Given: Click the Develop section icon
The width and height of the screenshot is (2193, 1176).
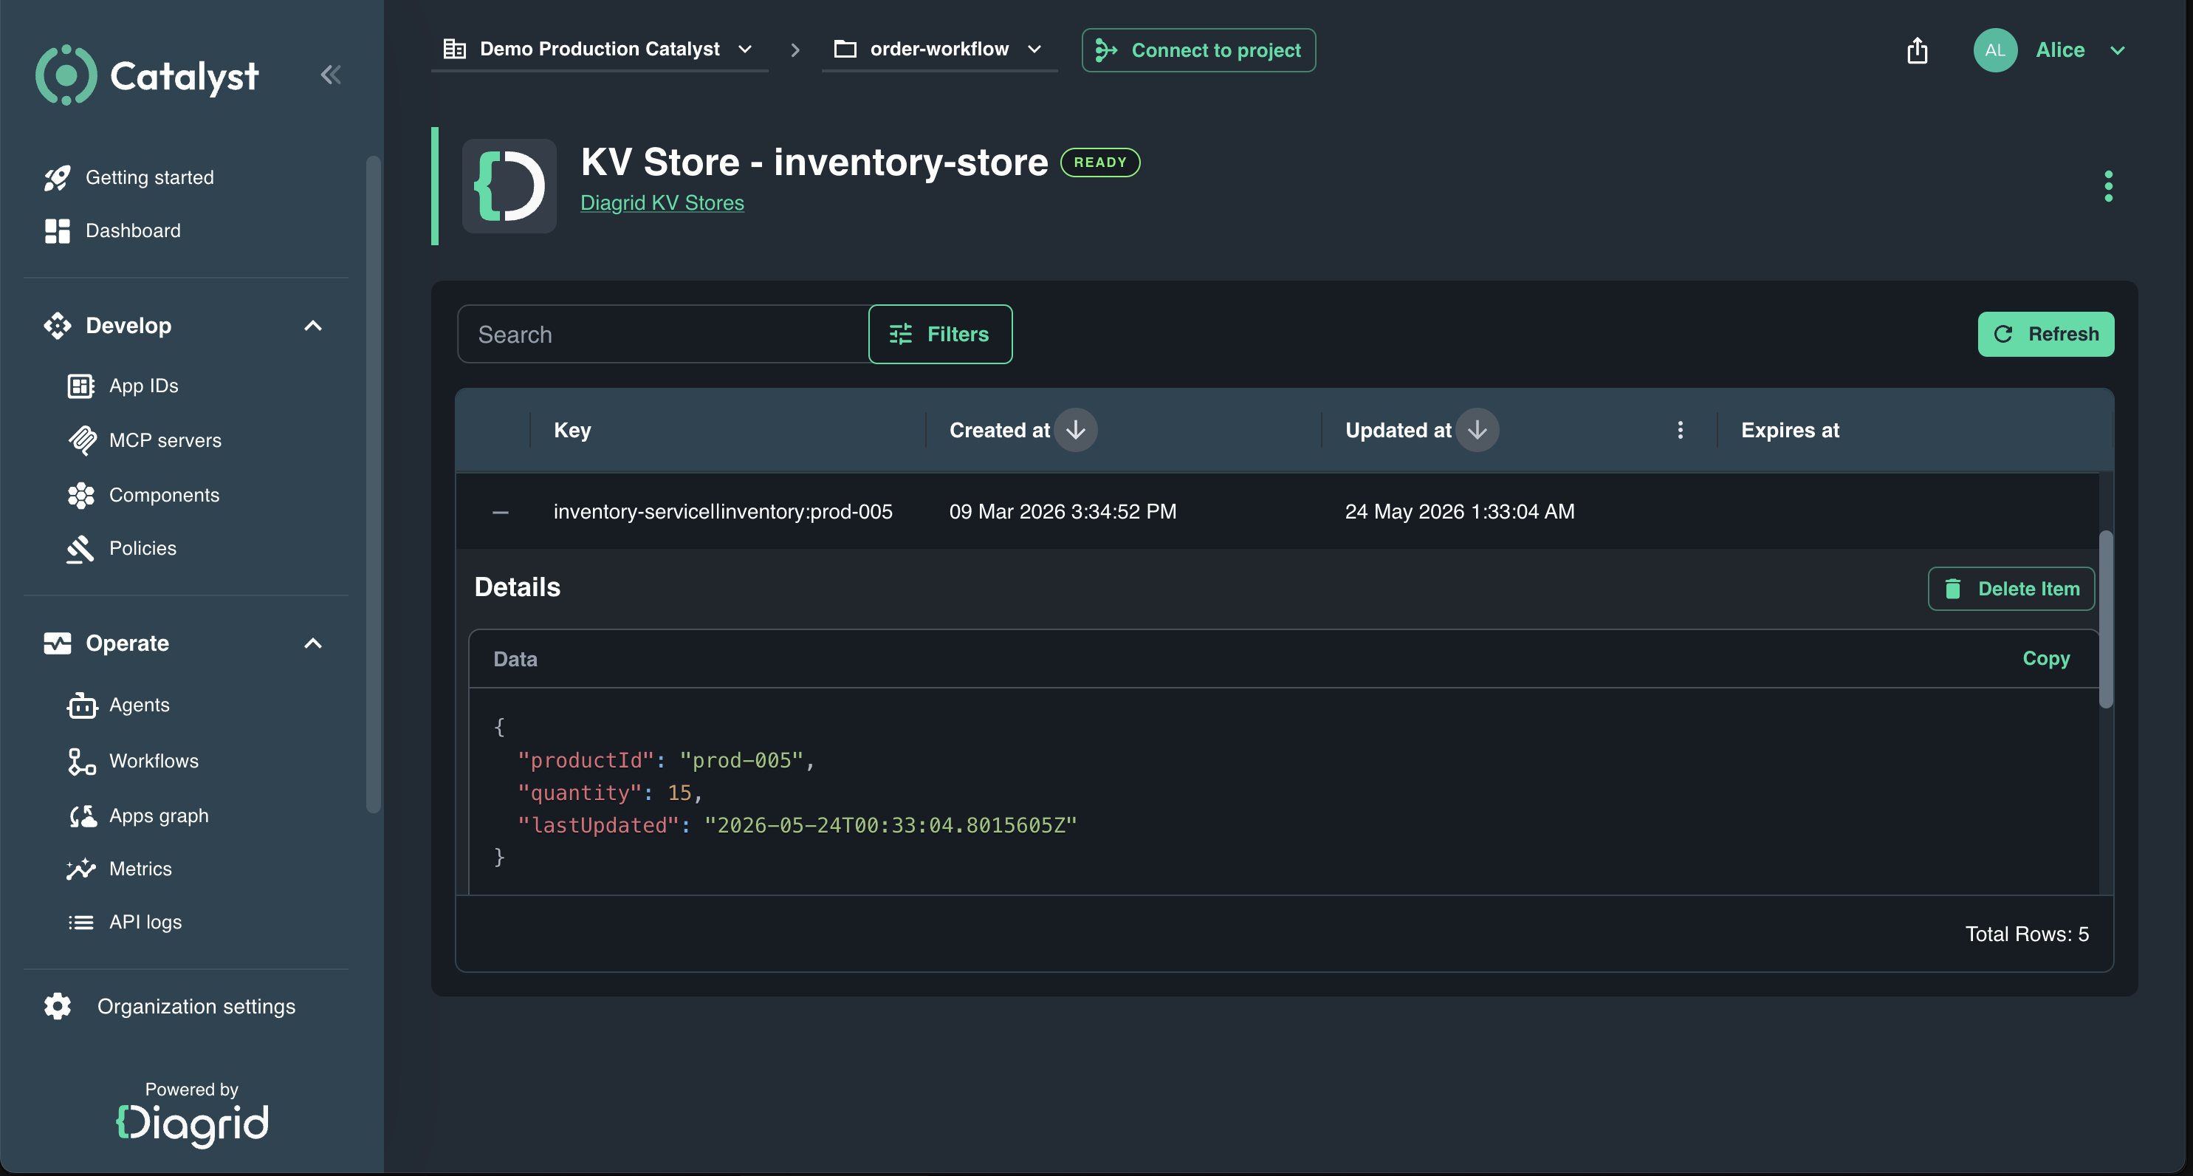Looking at the screenshot, I should point(57,325).
